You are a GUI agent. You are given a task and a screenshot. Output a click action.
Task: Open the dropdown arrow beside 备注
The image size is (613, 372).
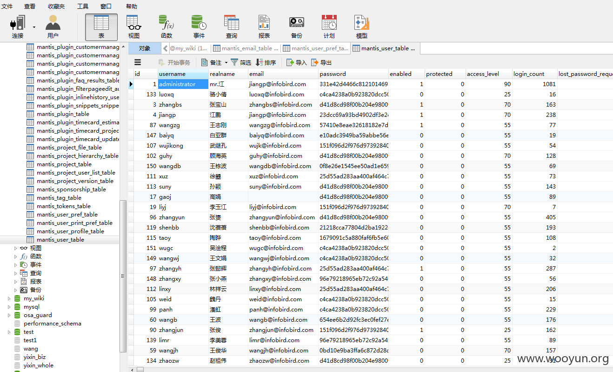point(226,62)
